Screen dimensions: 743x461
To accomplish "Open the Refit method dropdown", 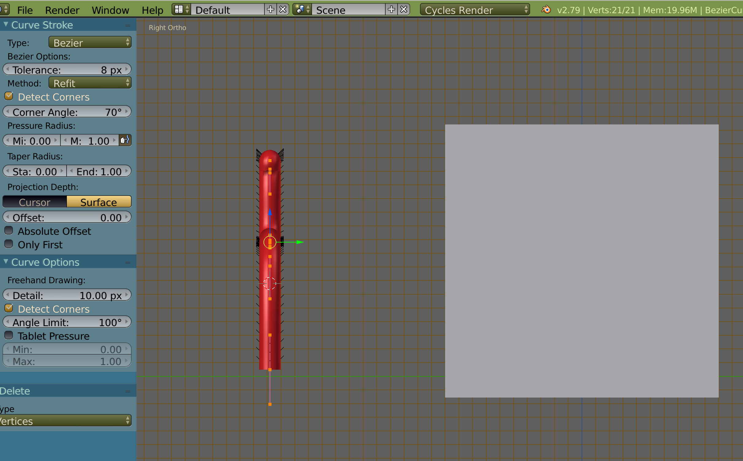I will [x=90, y=83].
